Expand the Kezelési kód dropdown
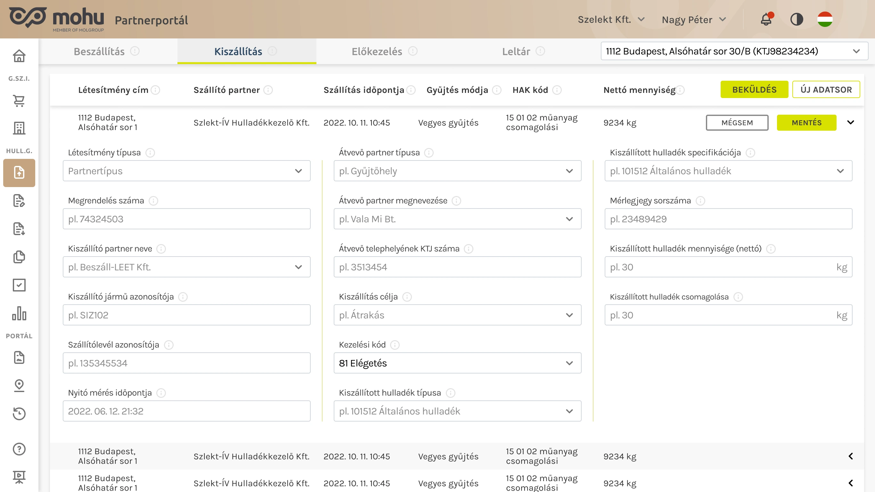 click(x=457, y=363)
